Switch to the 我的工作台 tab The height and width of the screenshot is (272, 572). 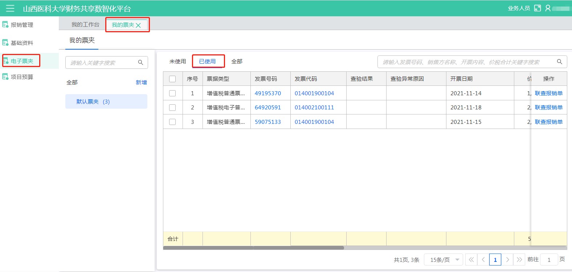pos(85,25)
